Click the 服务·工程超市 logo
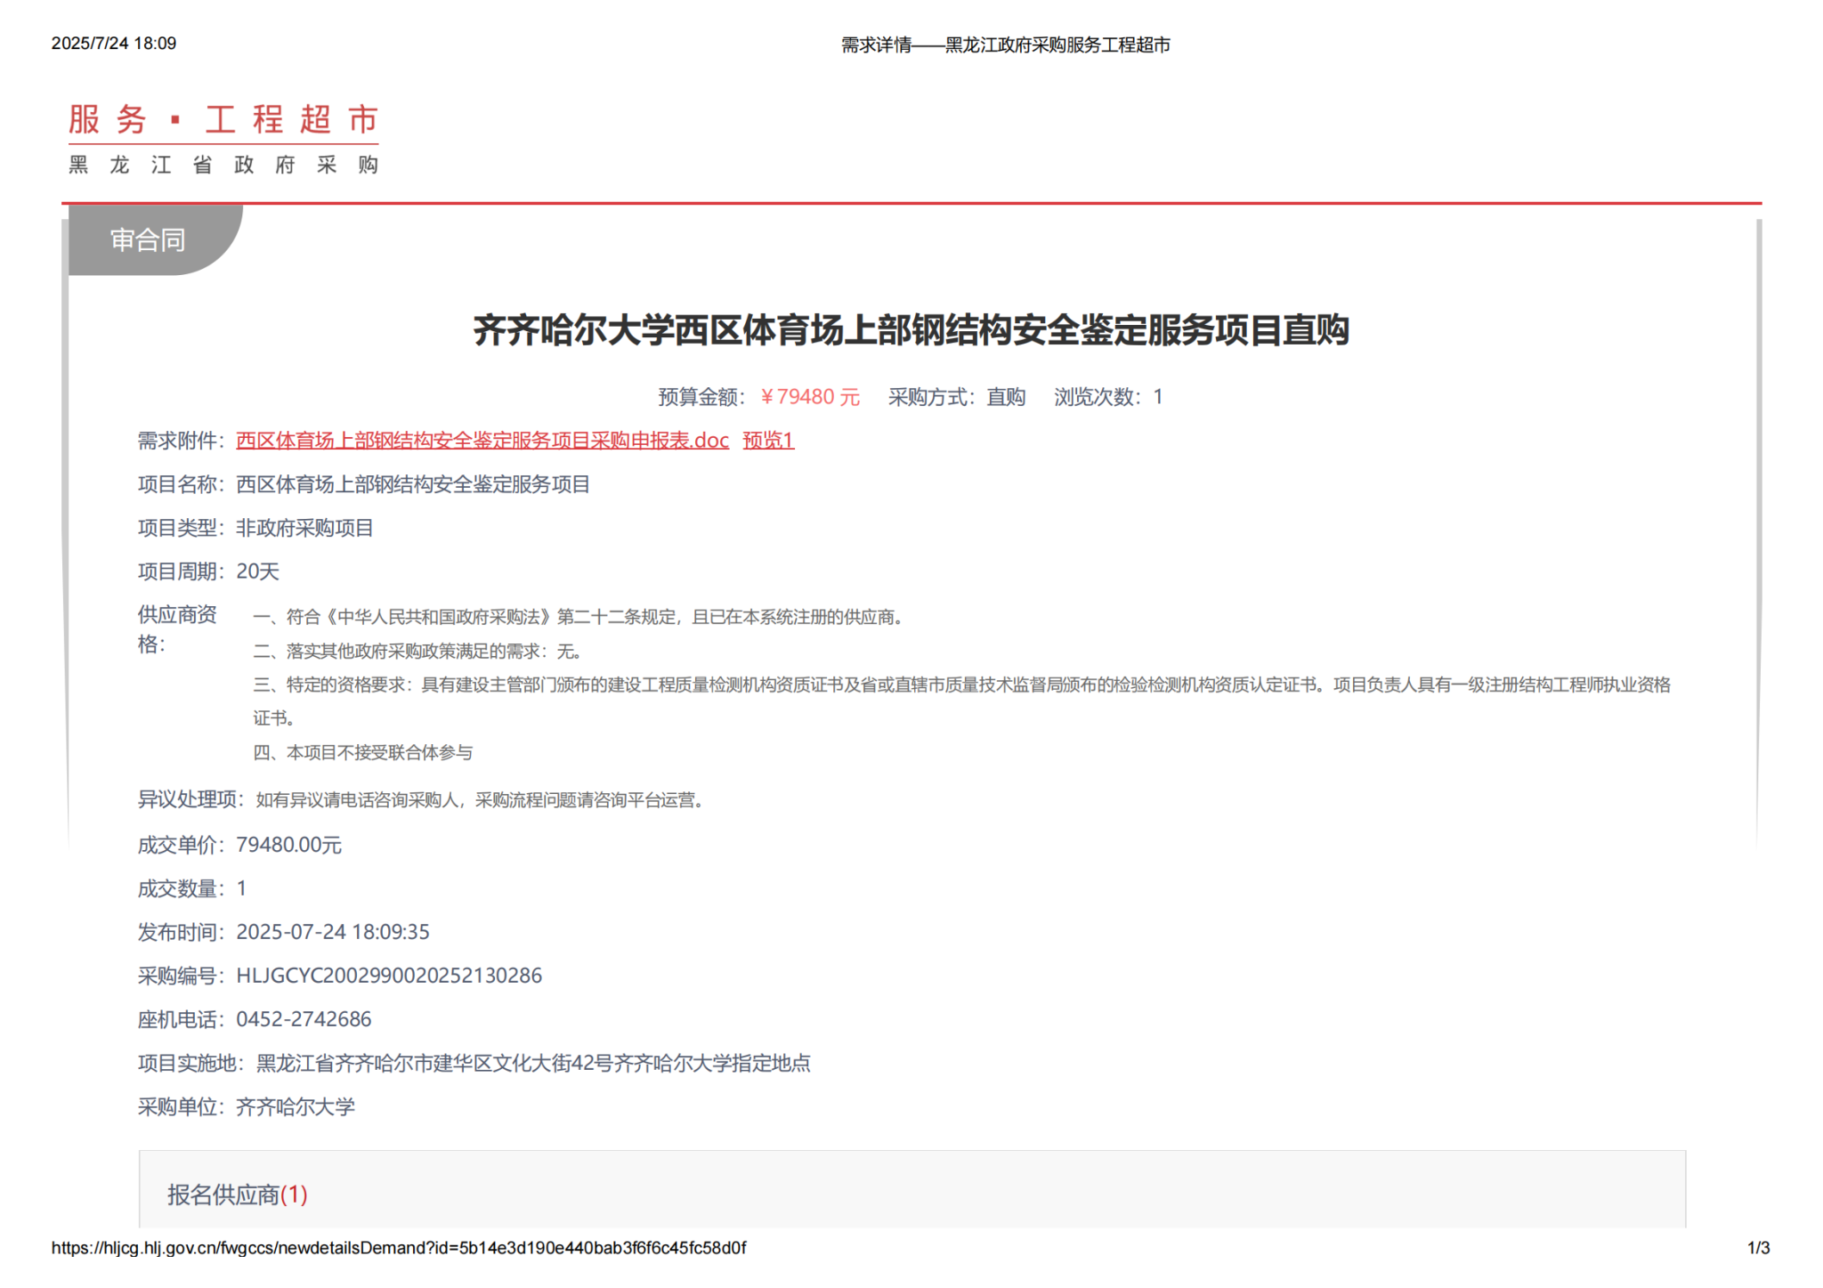This screenshot has height=1288, width=1823. [x=223, y=120]
